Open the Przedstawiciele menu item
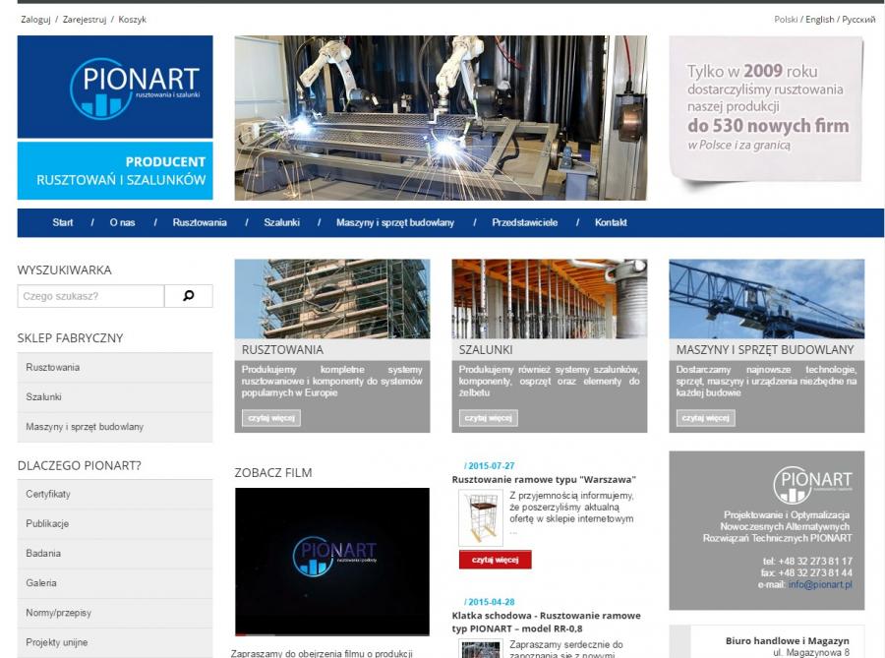 [524, 222]
